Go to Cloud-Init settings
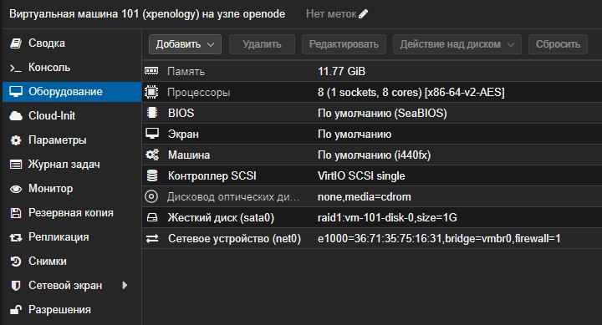Viewport: 602px width, 325px height. click(x=52, y=115)
